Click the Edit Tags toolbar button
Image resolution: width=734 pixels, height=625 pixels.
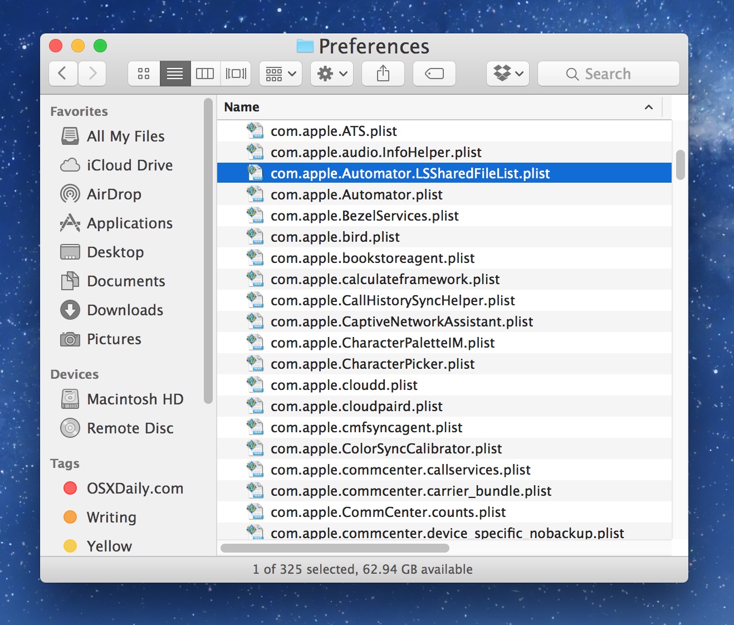tap(434, 73)
